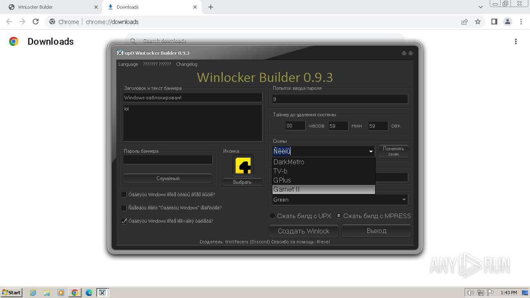Choose TV-b skin from the list
530x298 pixels.
(323, 171)
